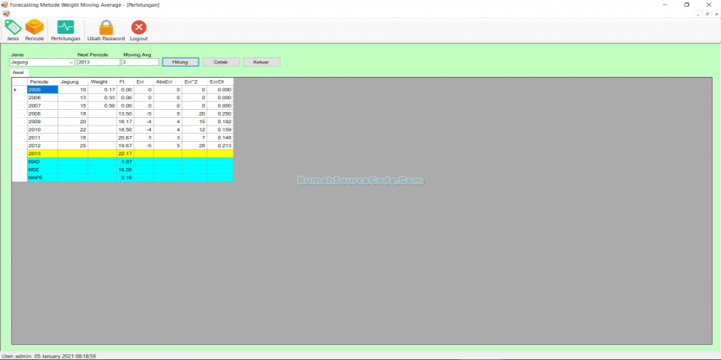Viewport: 721px width, 360px height.
Task: Close the inner Perhitungan child window
Action: 716,13
